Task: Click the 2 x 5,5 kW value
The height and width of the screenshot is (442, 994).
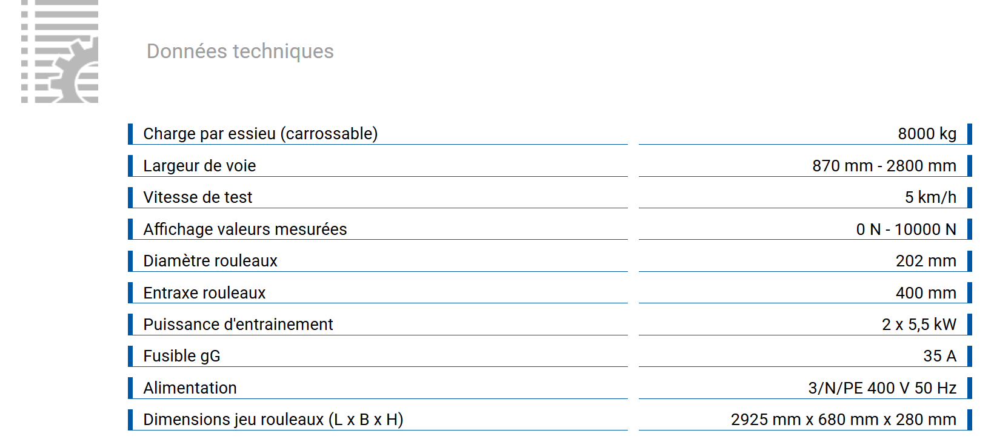Action: (x=919, y=325)
